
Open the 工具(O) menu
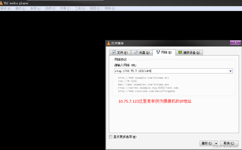point(80,8)
